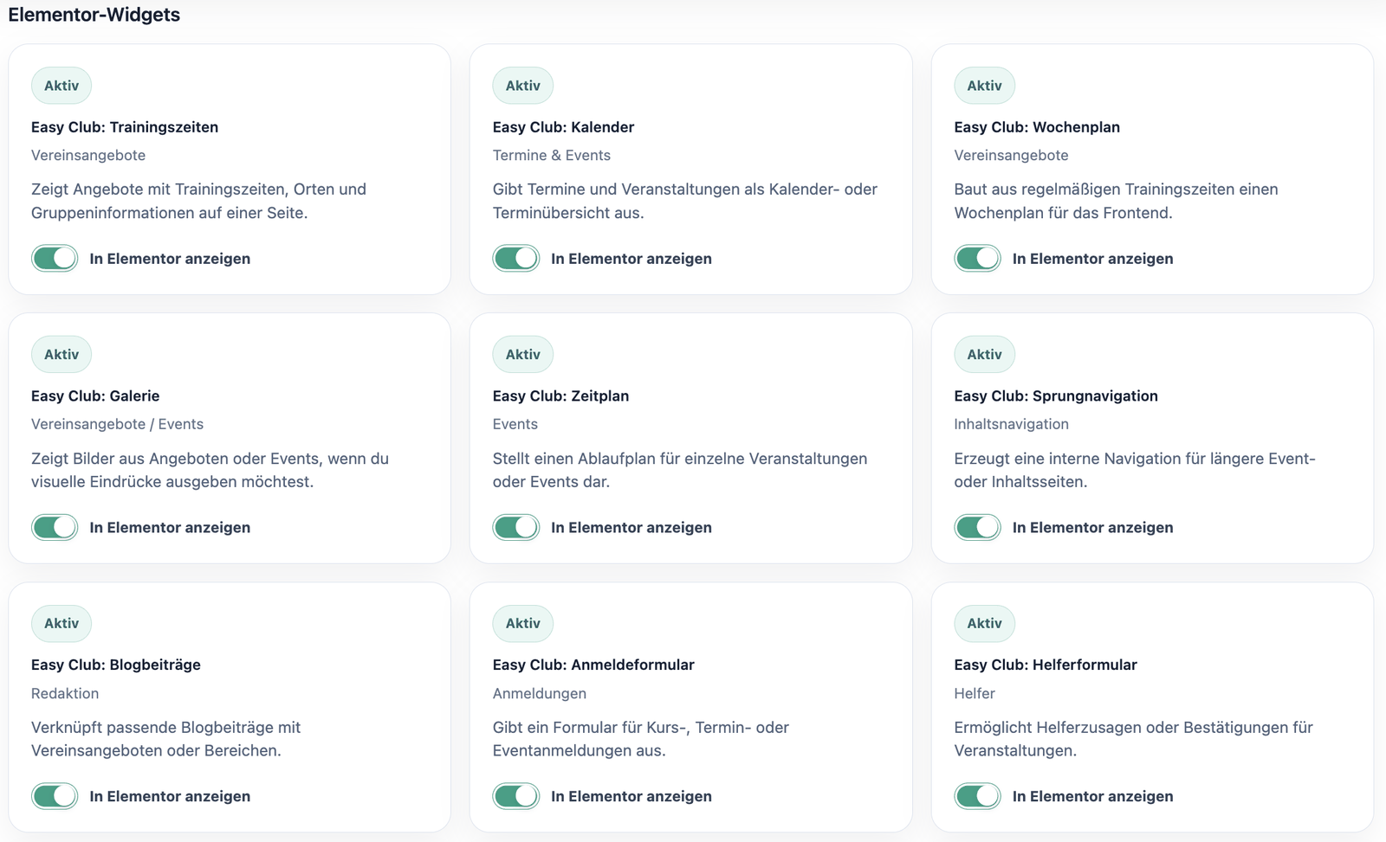Click In Elementor anzeigen label for Anmeldeformular
Image resolution: width=1386 pixels, height=842 pixels.
click(x=631, y=796)
